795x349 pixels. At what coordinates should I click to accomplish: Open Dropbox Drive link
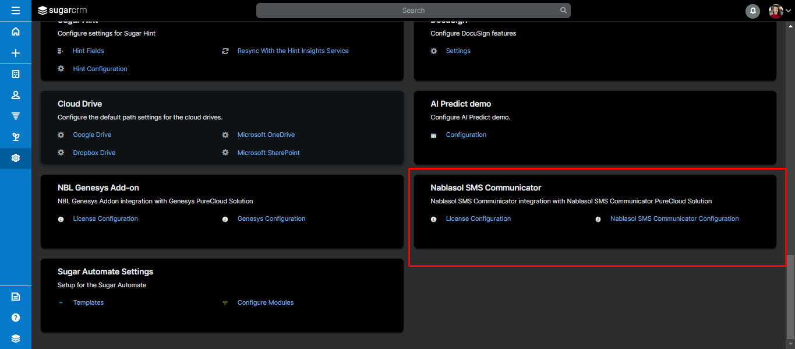(x=94, y=153)
